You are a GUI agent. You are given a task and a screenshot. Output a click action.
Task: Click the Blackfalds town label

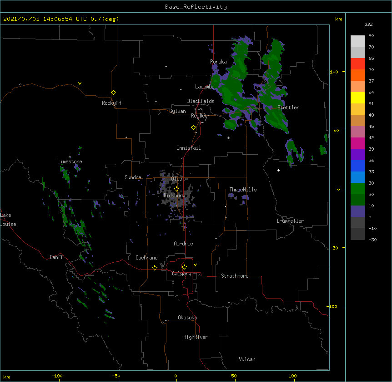coord(201,101)
